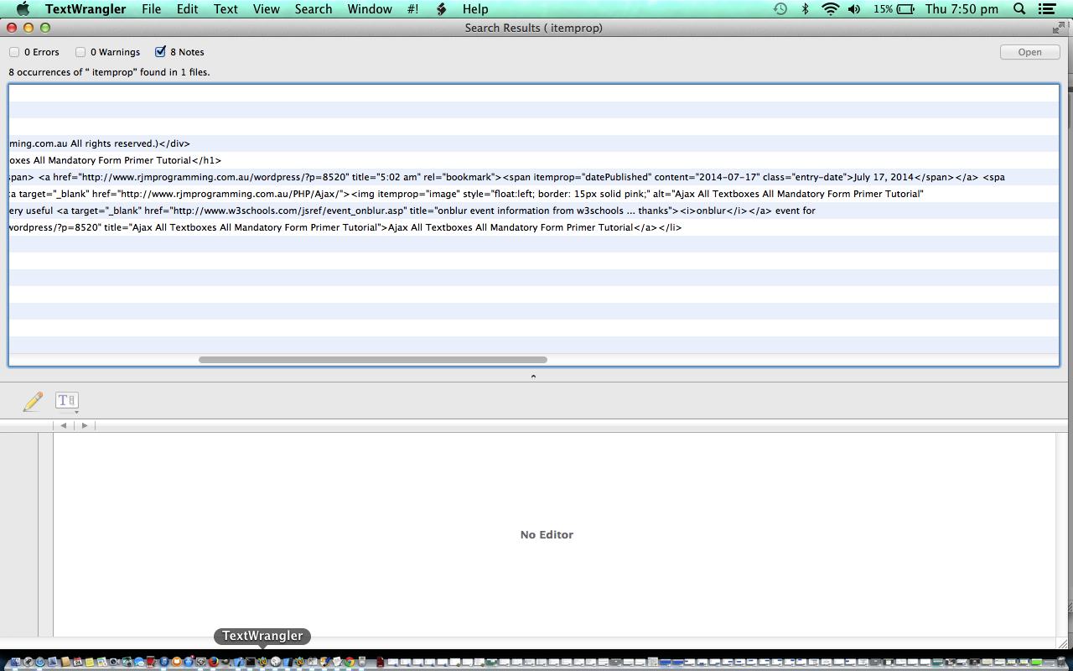Select result row containing img itemprop="image"
The image size is (1073, 671).
[534, 194]
